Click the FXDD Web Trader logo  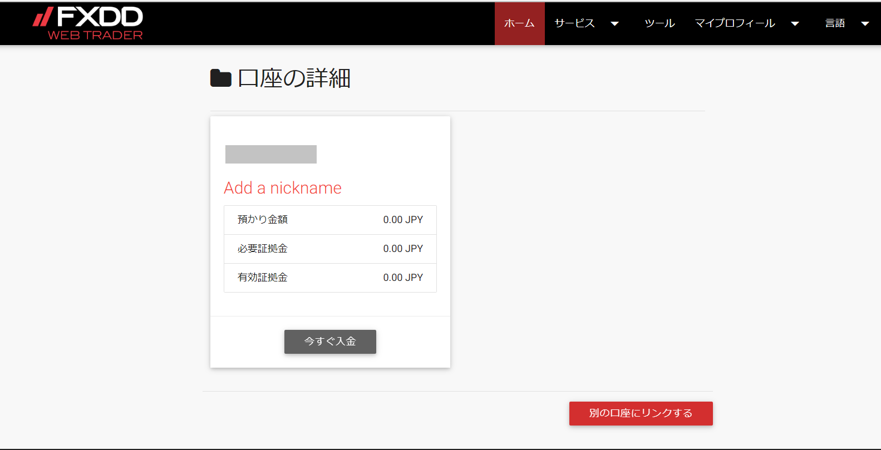(x=88, y=23)
